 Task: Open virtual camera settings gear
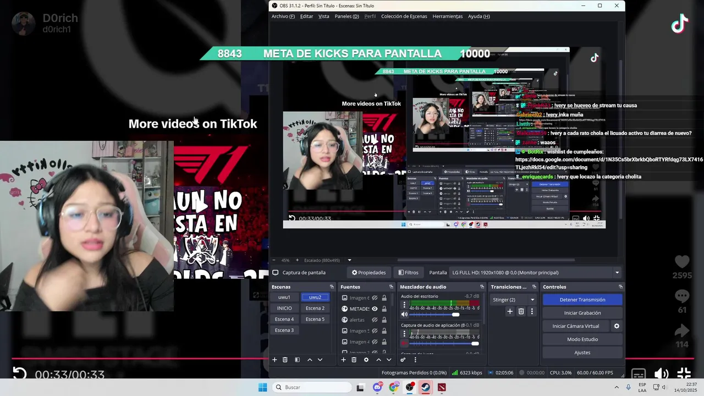pyautogui.click(x=617, y=326)
